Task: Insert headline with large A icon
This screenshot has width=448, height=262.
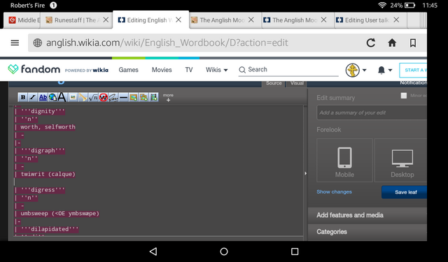Action: (62, 97)
